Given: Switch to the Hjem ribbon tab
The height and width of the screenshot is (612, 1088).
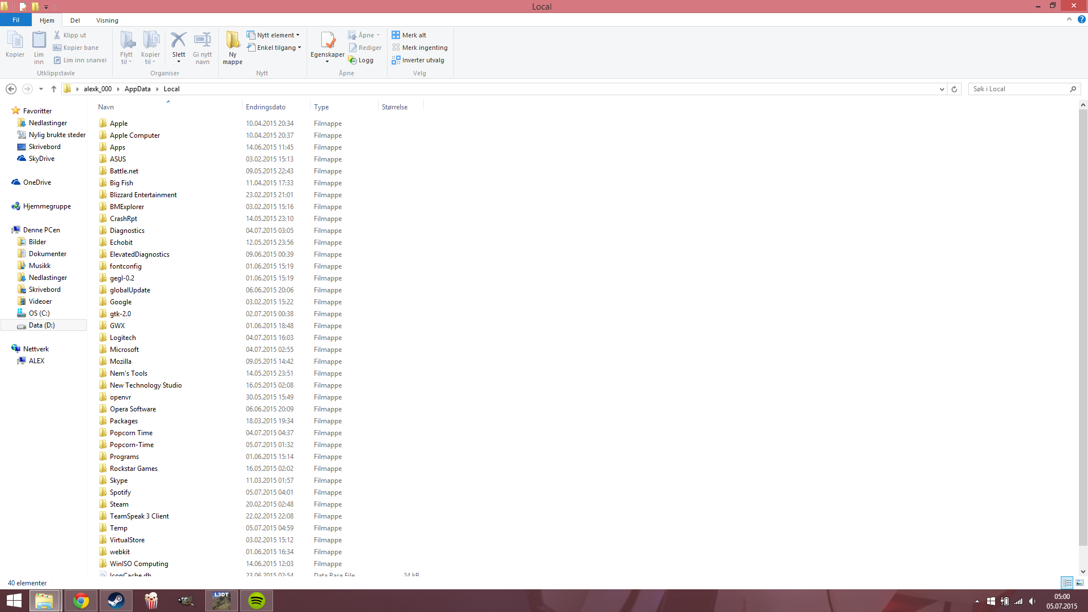Looking at the screenshot, I should point(47,20).
